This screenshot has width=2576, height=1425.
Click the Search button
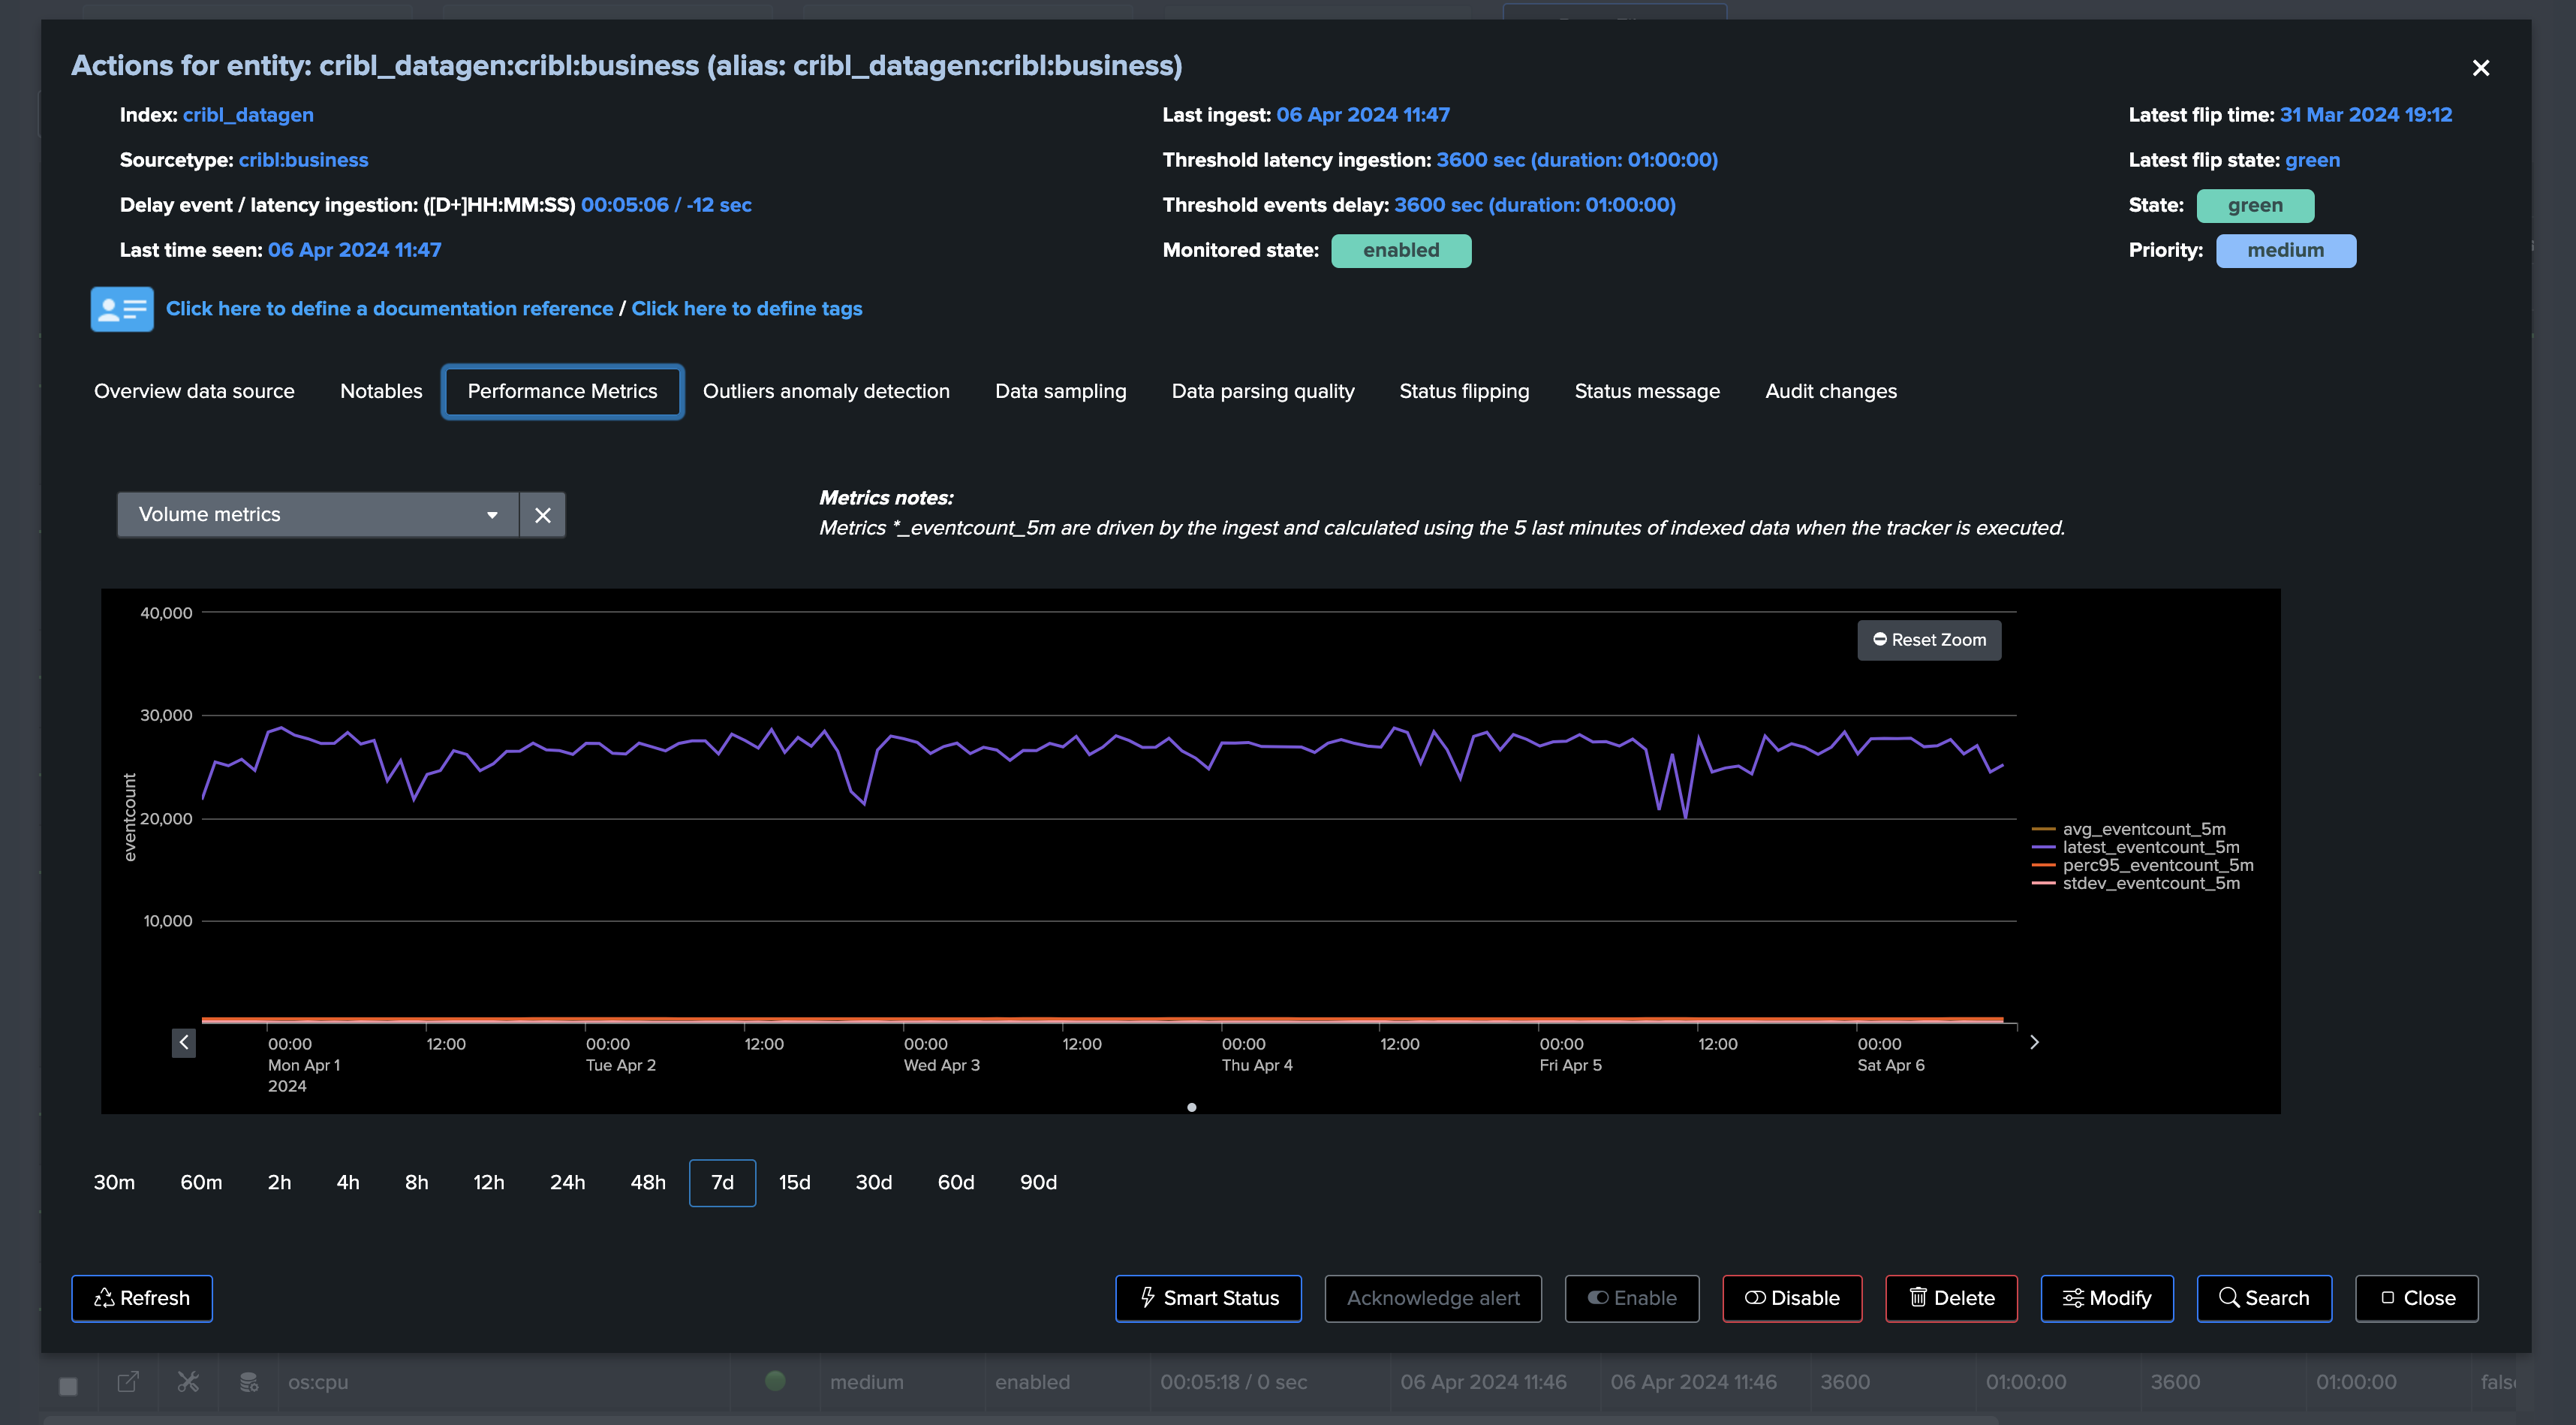(2264, 1299)
